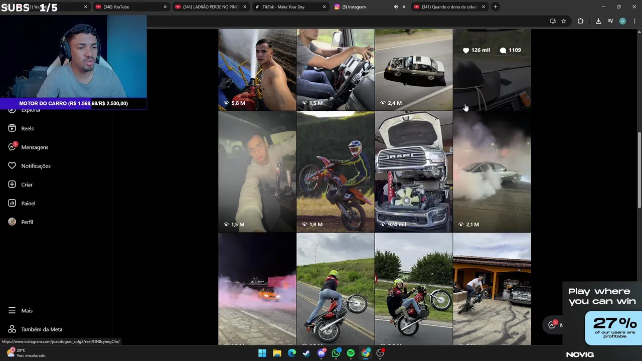Open media controls icon in toolbar
This screenshot has width=642, height=361.
[x=610, y=21]
